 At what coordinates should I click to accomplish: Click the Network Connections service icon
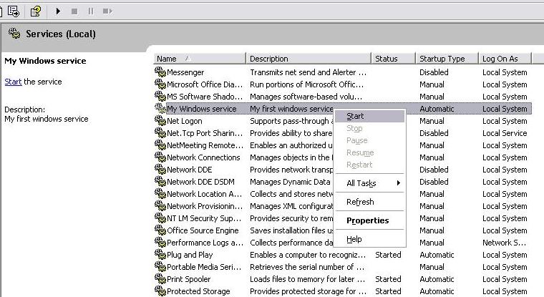pos(160,157)
